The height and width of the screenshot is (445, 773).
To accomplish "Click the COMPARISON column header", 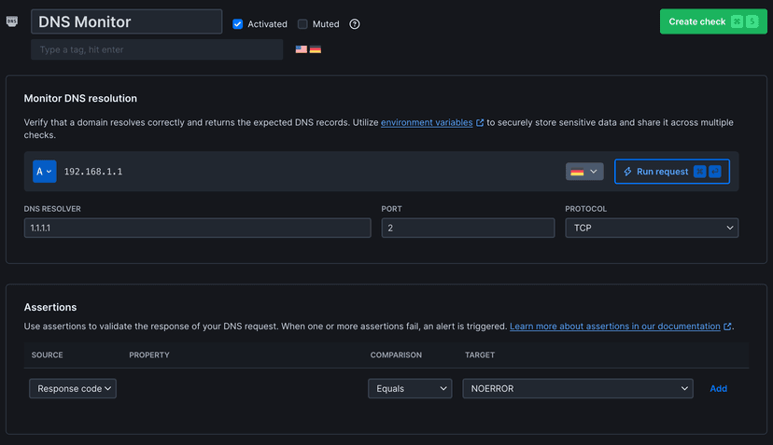I will tap(396, 355).
